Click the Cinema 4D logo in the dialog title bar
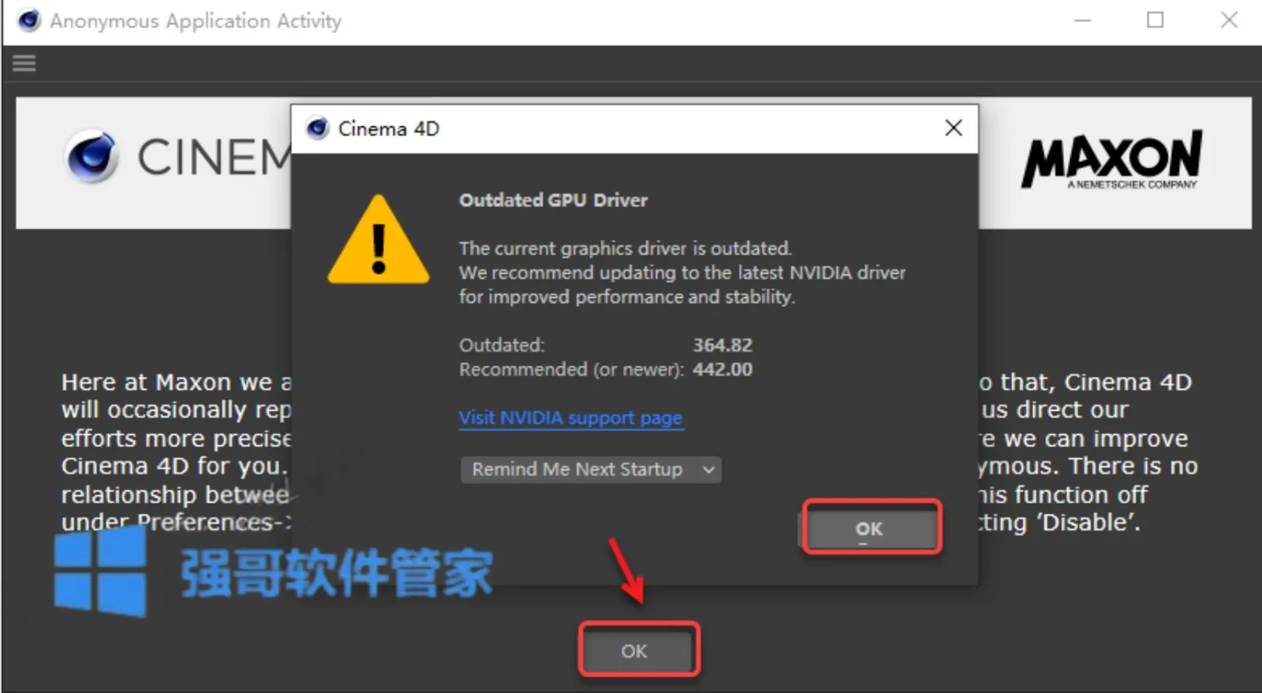 coord(317,129)
